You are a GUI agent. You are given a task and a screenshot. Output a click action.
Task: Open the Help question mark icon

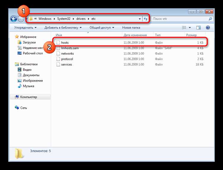click(x=208, y=28)
